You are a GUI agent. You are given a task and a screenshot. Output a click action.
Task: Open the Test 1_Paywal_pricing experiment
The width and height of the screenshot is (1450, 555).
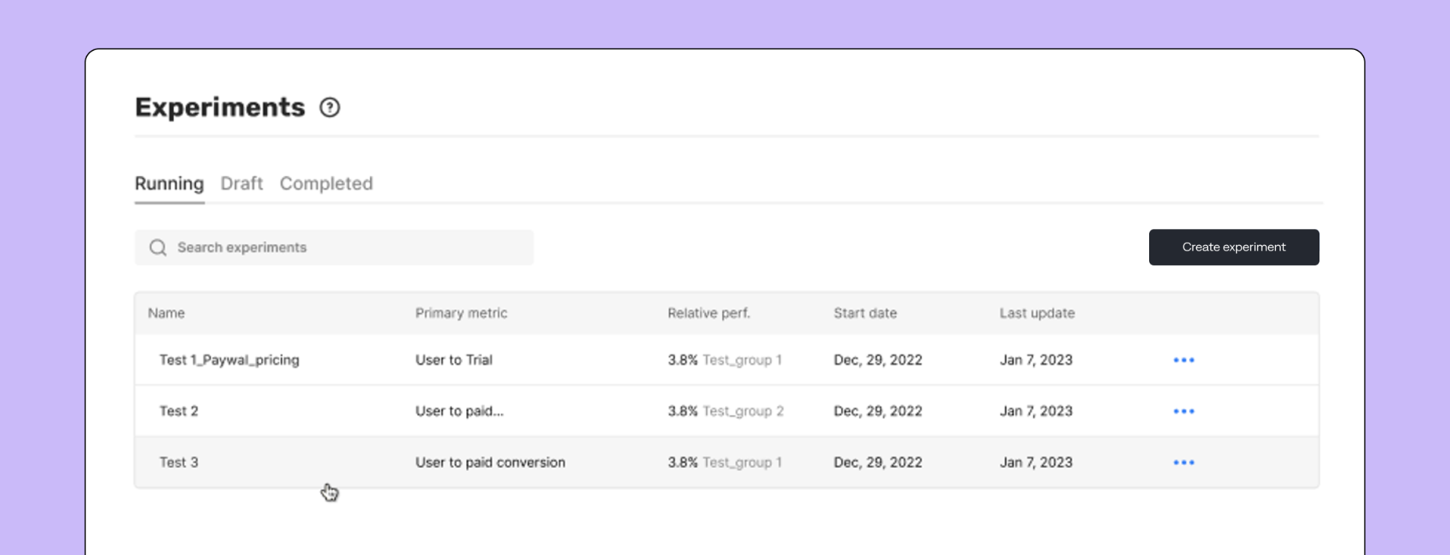click(x=229, y=360)
